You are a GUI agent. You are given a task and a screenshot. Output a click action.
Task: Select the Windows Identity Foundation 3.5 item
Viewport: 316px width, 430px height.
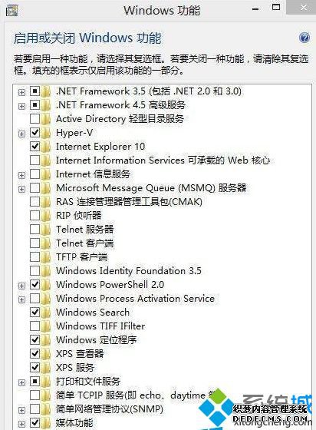click(x=129, y=271)
